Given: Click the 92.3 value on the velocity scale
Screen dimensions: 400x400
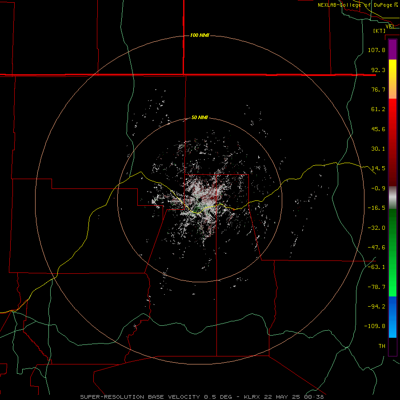Looking at the screenshot, I should [378, 70].
